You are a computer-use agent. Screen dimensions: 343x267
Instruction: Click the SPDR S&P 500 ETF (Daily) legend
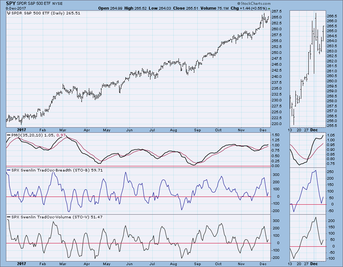(x=46, y=13)
